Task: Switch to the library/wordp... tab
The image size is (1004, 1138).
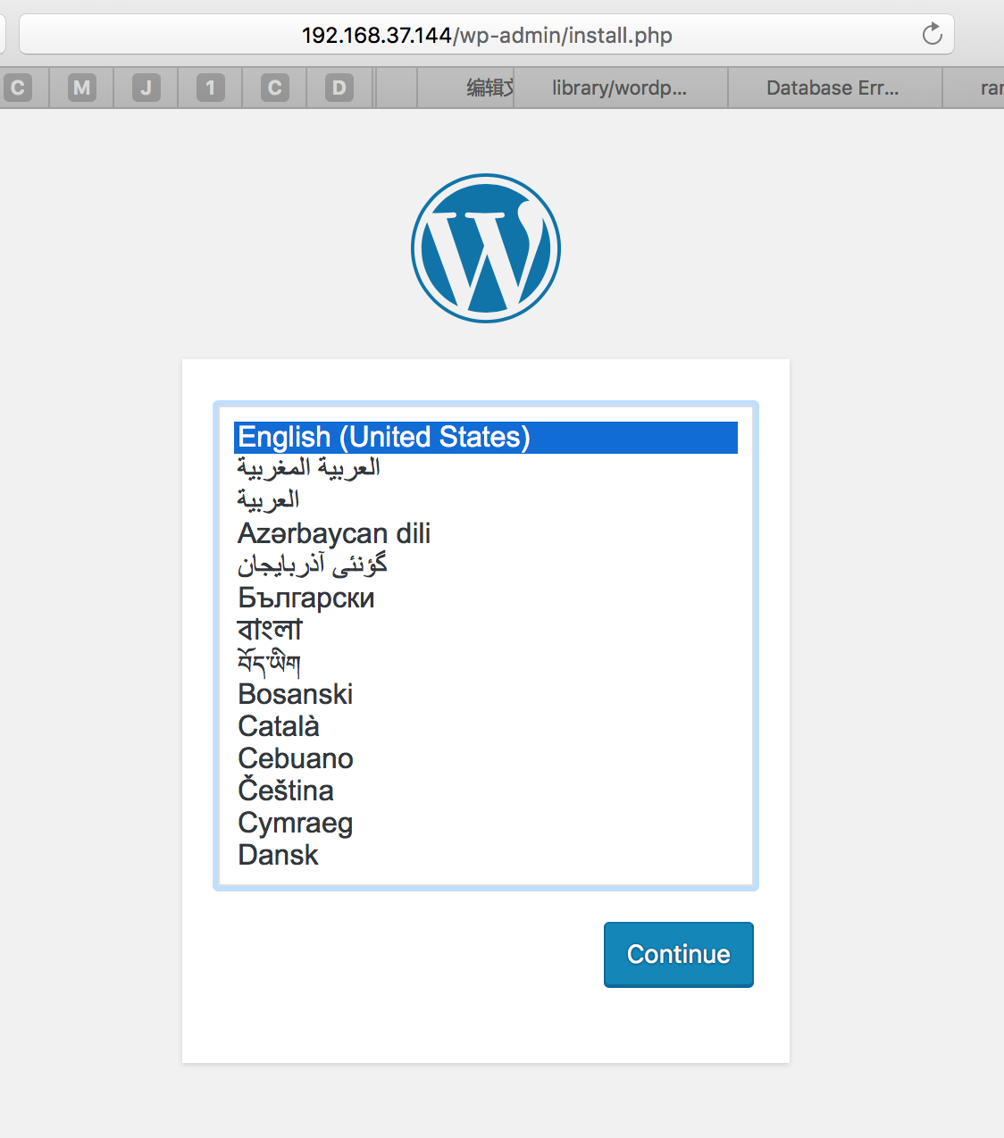Action: (621, 88)
